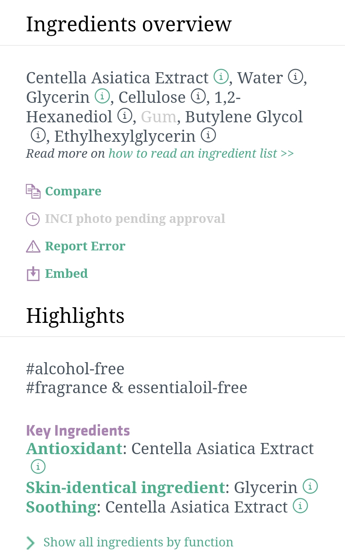
Task: Click the chevron beside Show all ingredients
Action: pos(30,543)
